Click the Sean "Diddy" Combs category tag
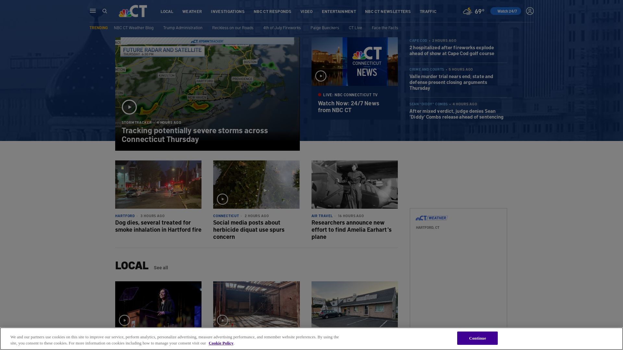 pos(428,104)
